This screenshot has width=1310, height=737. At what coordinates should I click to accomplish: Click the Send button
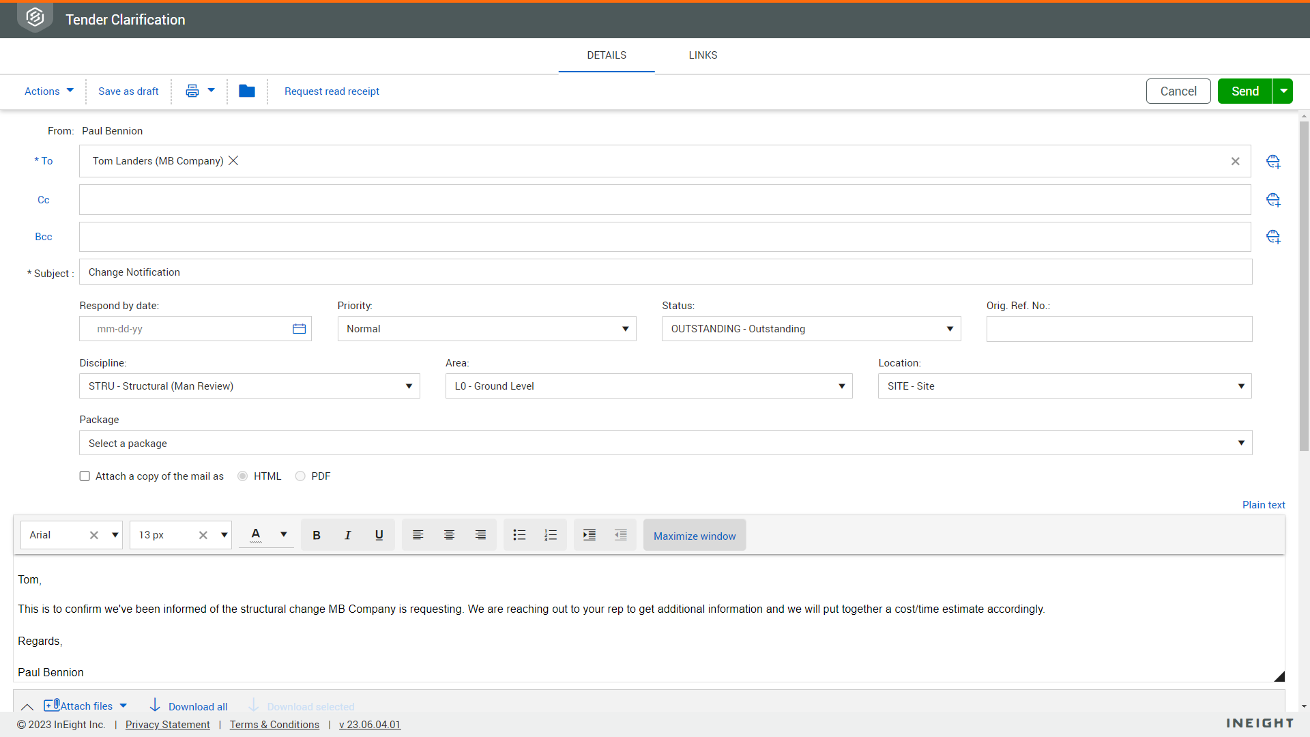tap(1244, 91)
